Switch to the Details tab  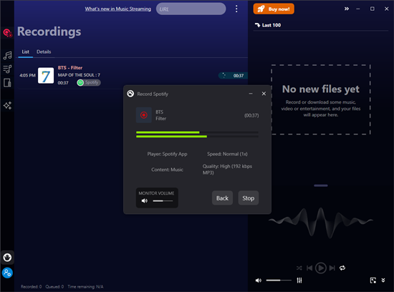[x=44, y=52]
